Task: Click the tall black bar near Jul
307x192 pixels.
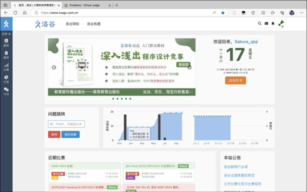Action: tap(159, 127)
